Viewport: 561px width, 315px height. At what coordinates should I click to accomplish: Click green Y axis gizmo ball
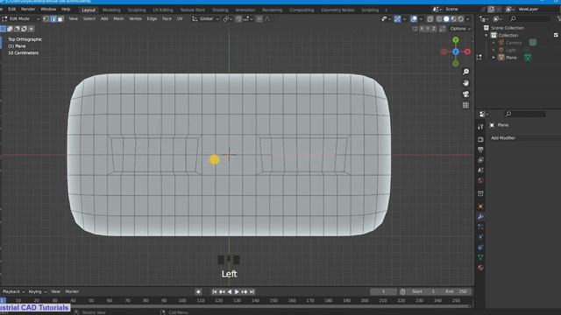(x=456, y=40)
